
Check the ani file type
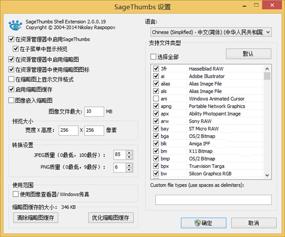(156, 99)
